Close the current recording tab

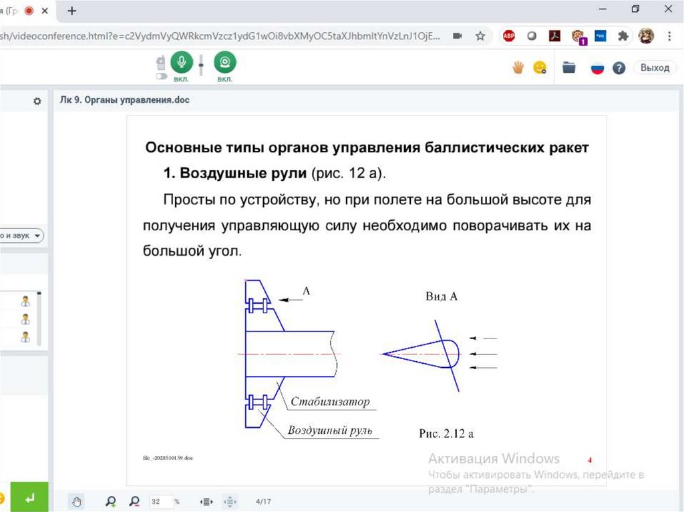pos(45,11)
